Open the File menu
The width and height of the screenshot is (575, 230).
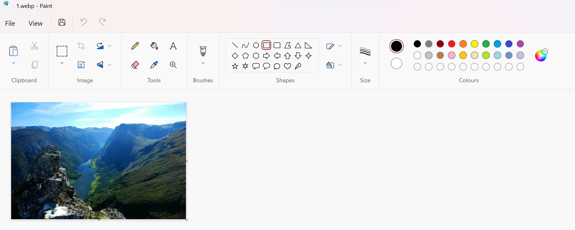(10, 24)
